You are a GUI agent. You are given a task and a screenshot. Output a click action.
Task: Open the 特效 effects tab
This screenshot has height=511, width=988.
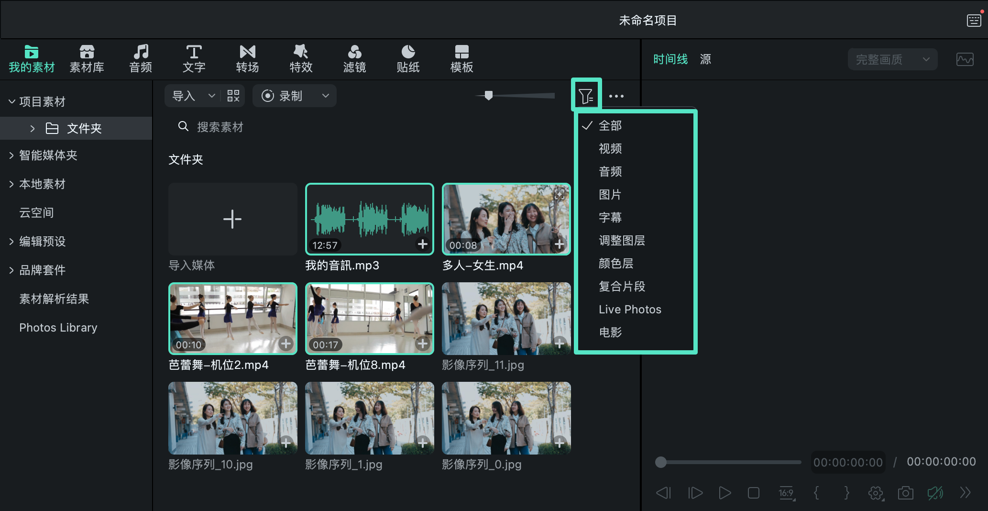pyautogui.click(x=301, y=59)
